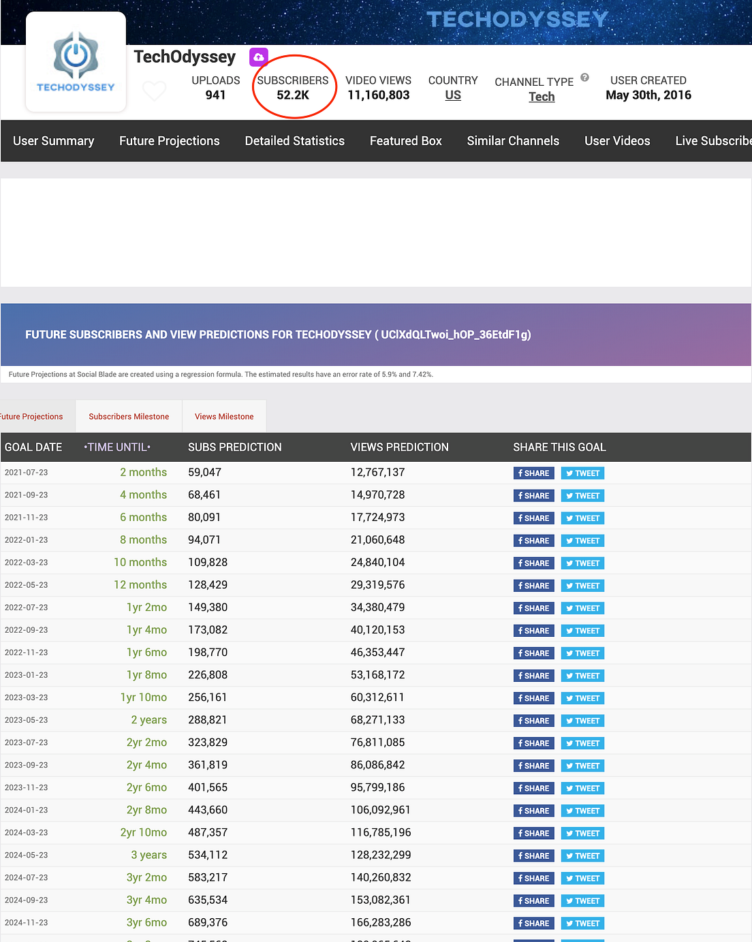Select views prediction value 106,092,961
The height and width of the screenshot is (942, 752).
381,810
